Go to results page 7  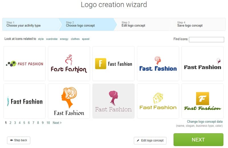click(x=33, y=123)
